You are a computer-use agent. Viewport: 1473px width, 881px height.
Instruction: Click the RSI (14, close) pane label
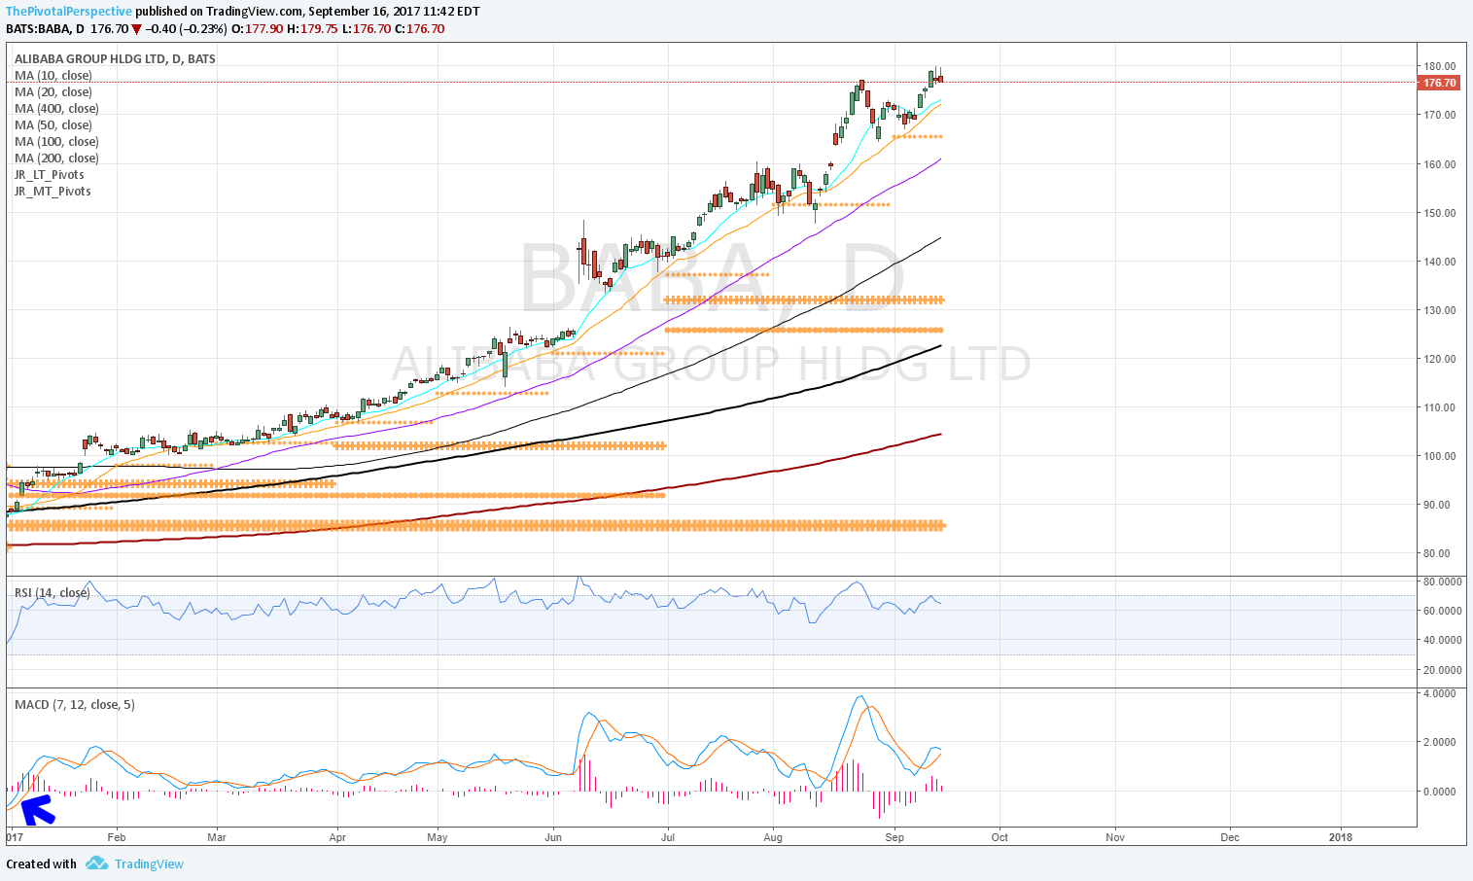click(53, 592)
